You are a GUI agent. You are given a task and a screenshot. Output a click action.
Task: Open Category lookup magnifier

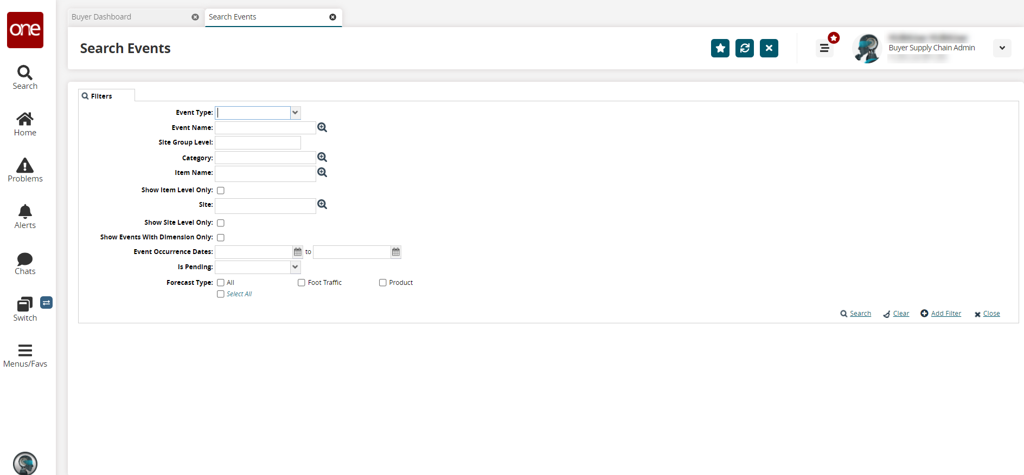(x=322, y=157)
